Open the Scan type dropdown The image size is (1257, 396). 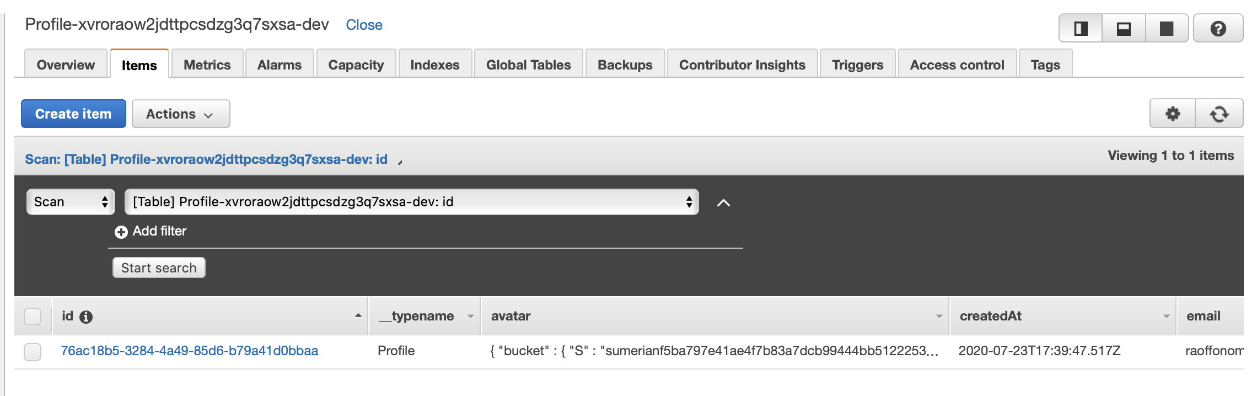[x=71, y=202]
